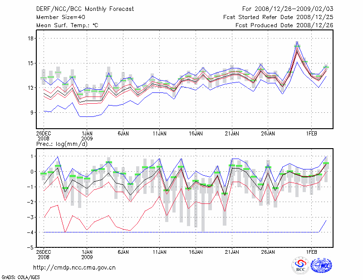Click the 9 tick on temperature axis

[x=31, y=112]
